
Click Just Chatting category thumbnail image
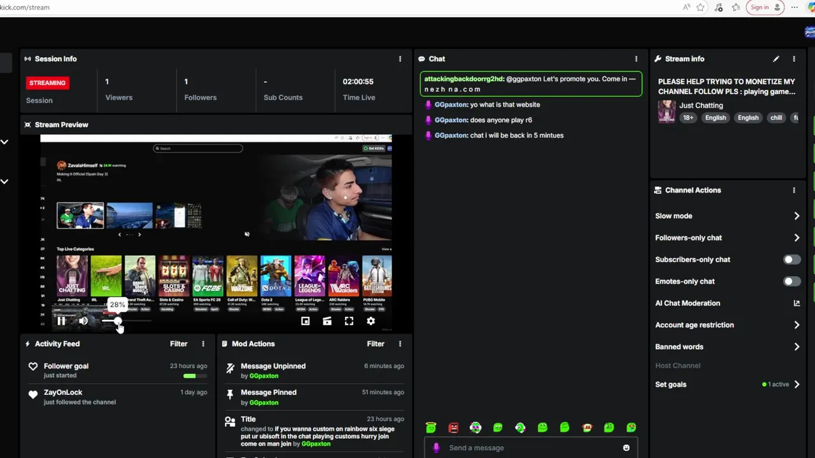pos(667,111)
